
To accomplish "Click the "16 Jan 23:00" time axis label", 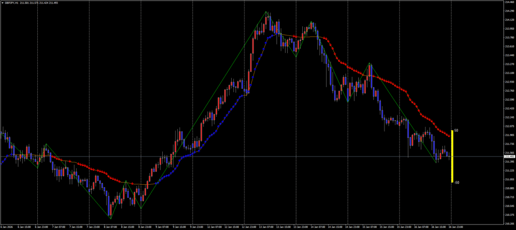I will click(456, 227).
